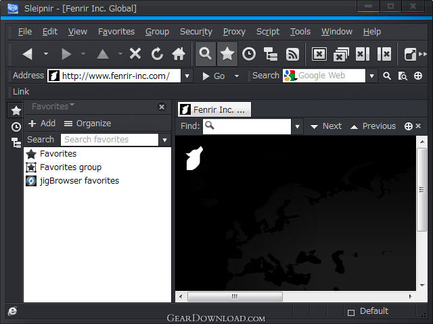The image size is (433, 324).
Task: Select jigBrowser favorites item
Action: (72, 181)
